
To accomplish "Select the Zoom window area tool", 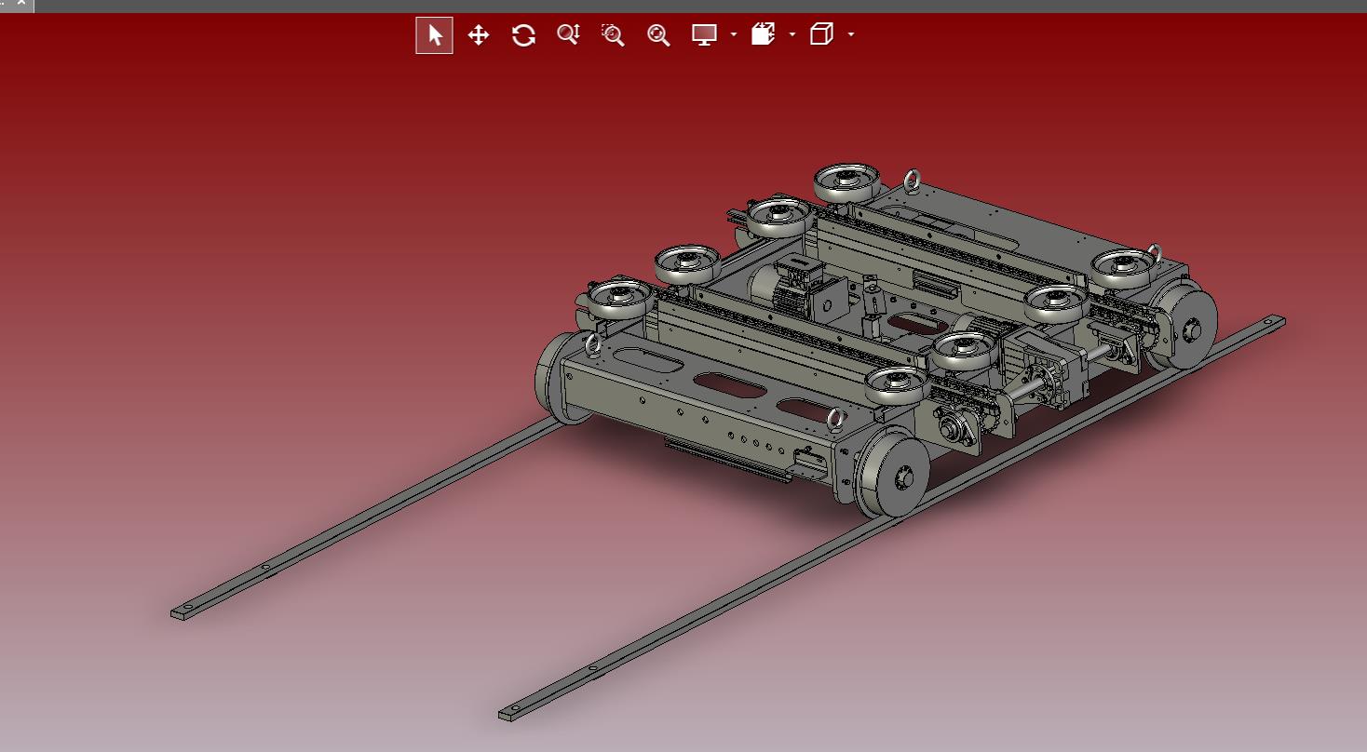I will 613,35.
